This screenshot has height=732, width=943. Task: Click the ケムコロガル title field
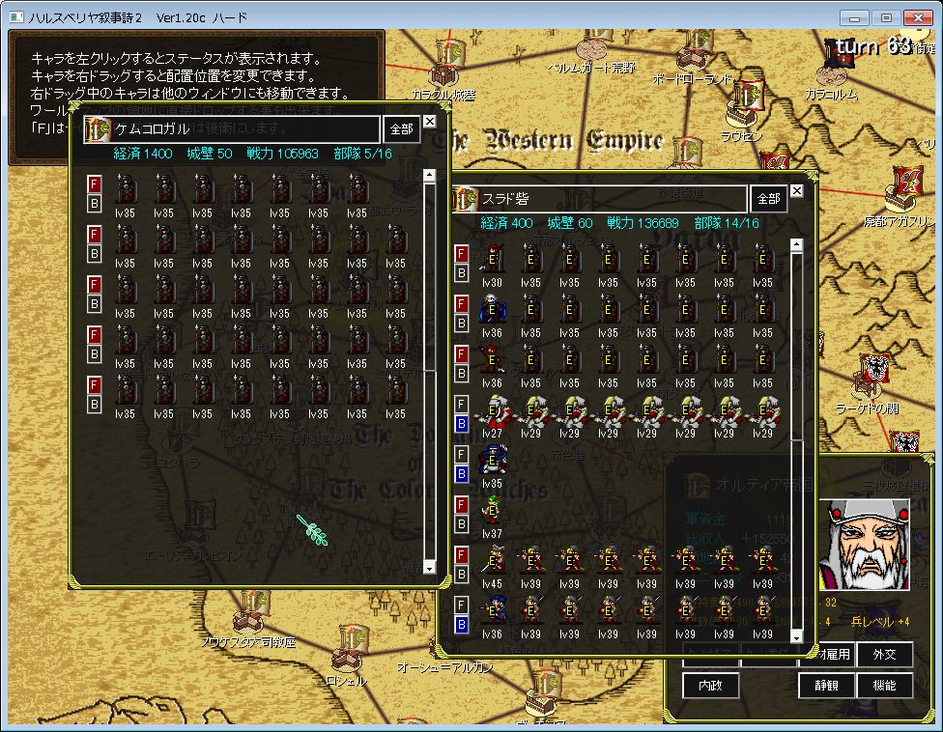tap(232, 129)
